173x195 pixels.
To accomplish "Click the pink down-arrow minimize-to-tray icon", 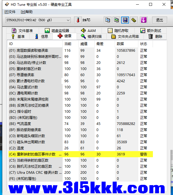I will (144, 20).
